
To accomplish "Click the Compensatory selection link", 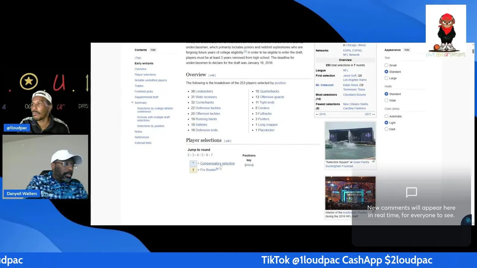I will pos(217,163).
